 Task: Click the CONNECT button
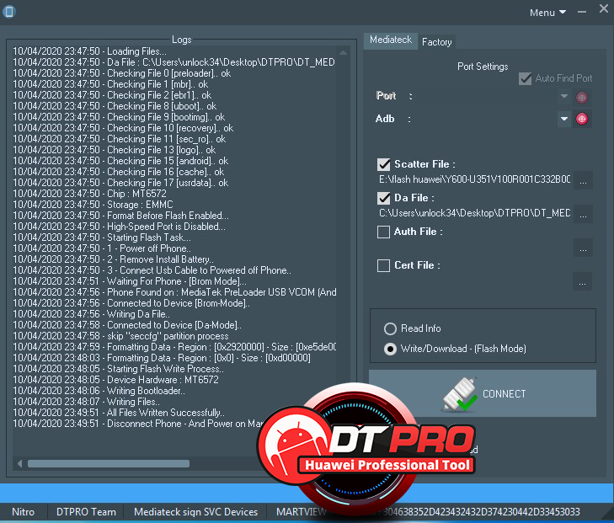[x=483, y=393]
